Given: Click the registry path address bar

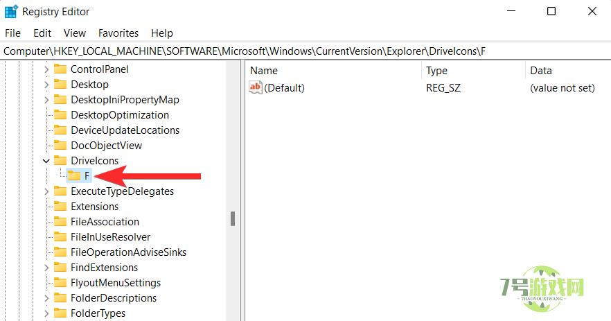Looking at the screenshot, I should click(x=305, y=51).
